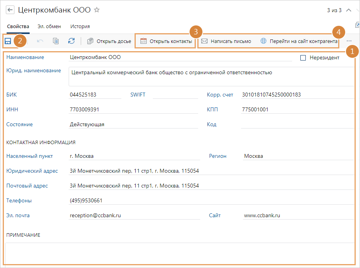Click the copy icon in the toolbar
Screen dimensions: 360x268
tap(56, 41)
